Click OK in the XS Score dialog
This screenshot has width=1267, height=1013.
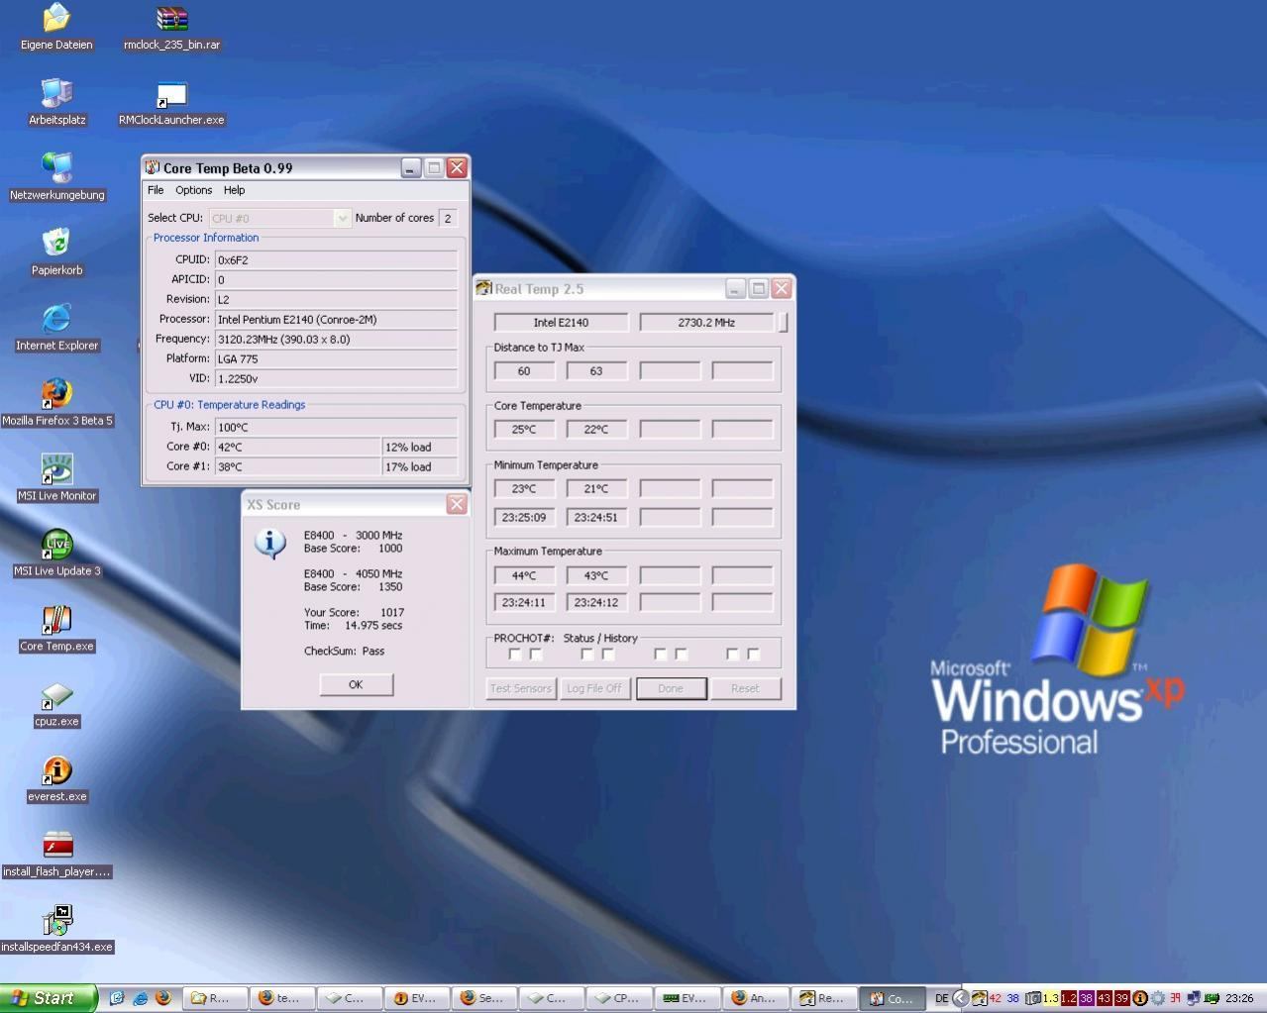click(x=356, y=684)
